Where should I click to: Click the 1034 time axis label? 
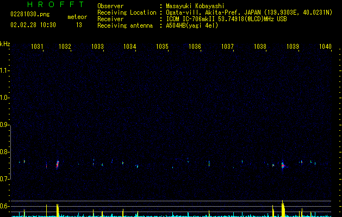click(130, 46)
